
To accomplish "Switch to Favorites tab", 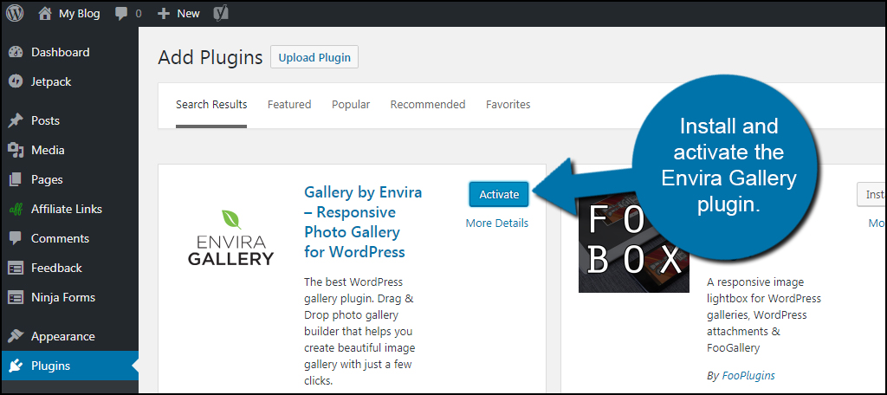I will pos(508,105).
